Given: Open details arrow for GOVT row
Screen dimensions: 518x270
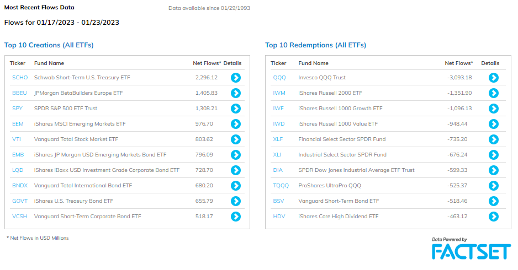Looking at the screenshot, I should tap(236, 201).
